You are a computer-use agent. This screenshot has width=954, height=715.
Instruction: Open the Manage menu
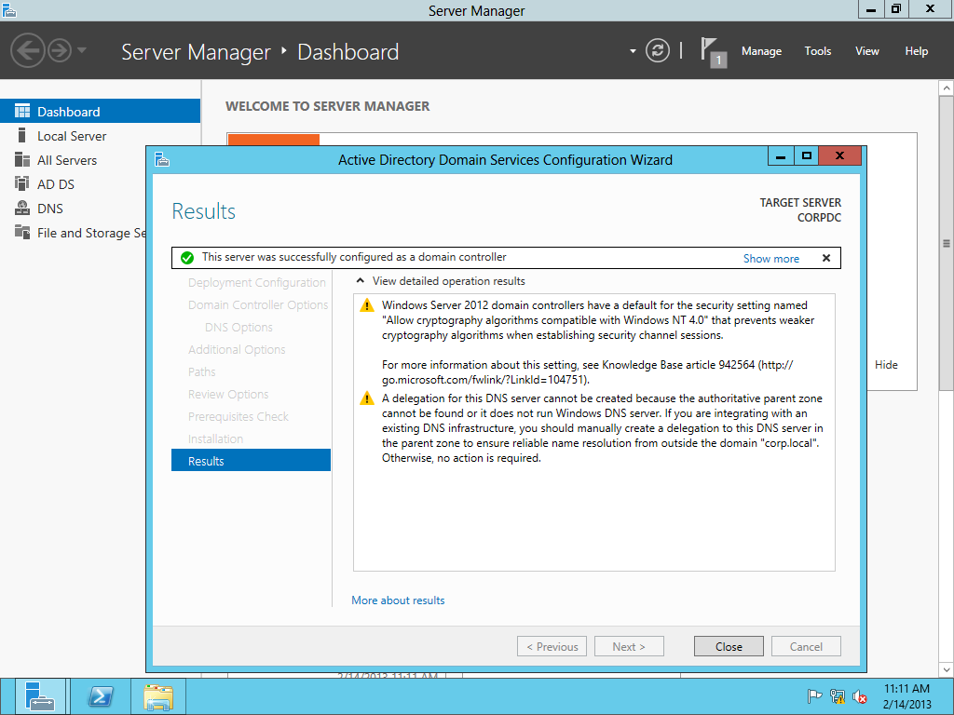click(x=761, y=51)
